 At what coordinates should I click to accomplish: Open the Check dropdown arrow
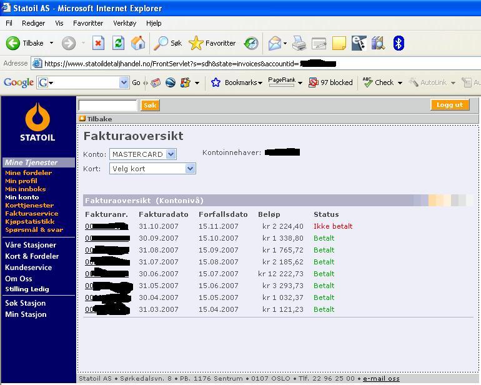(x=400, y=82)
